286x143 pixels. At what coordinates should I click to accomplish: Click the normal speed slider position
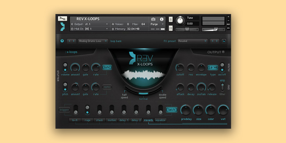coord(143,94)
